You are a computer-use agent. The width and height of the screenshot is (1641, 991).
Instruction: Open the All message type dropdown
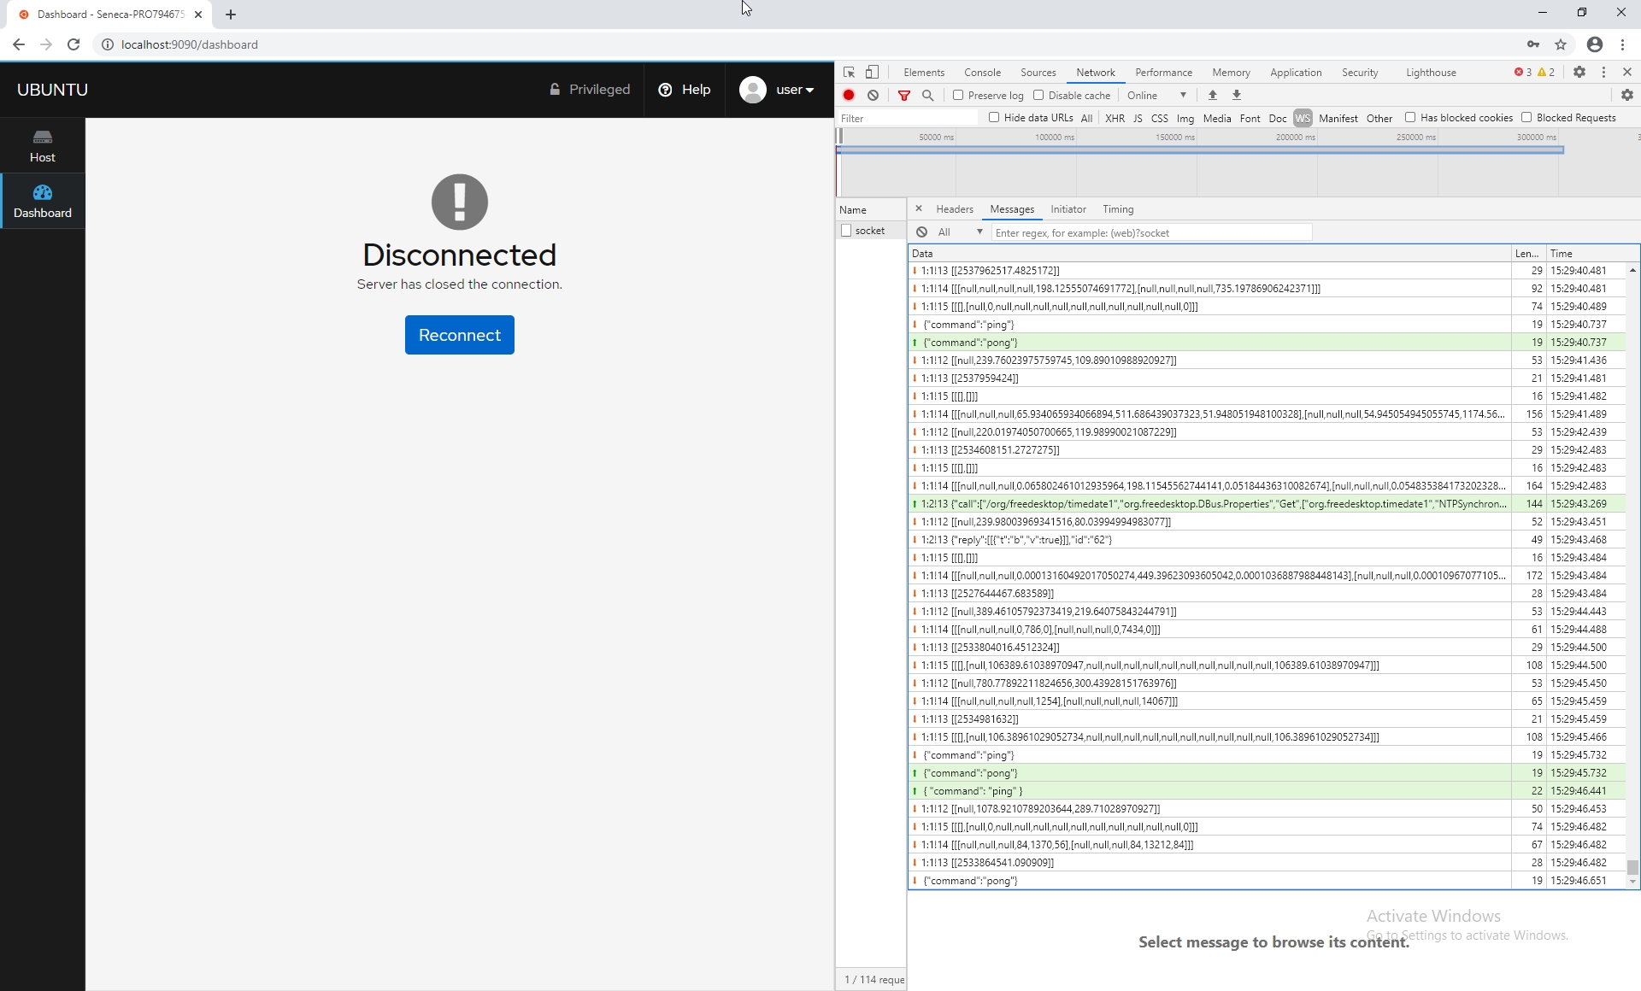960,232
